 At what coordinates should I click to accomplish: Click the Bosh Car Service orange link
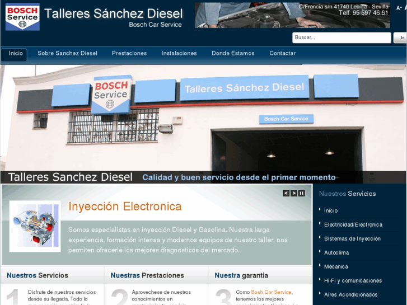point(271,292)
